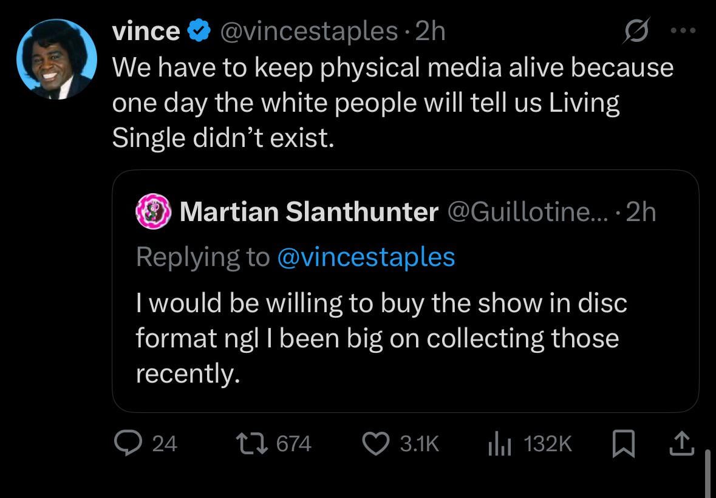The image size is (716, 498).
Task: Open @vincestaples handle in tweet header
Action: point(309,32)
